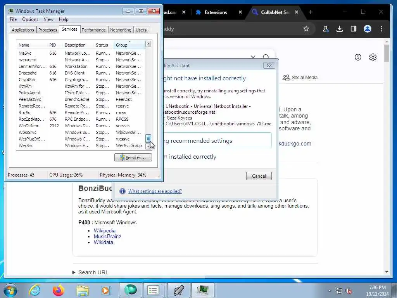The height and width of the screenshot is (298, 397).
Task: Select the Task Manager taskbar button
Action: pyautogui.click(x=202, y=290)
